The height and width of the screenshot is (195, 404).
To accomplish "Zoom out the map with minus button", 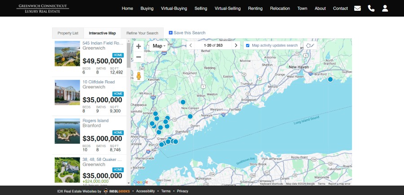I will (x=139, y=57).
